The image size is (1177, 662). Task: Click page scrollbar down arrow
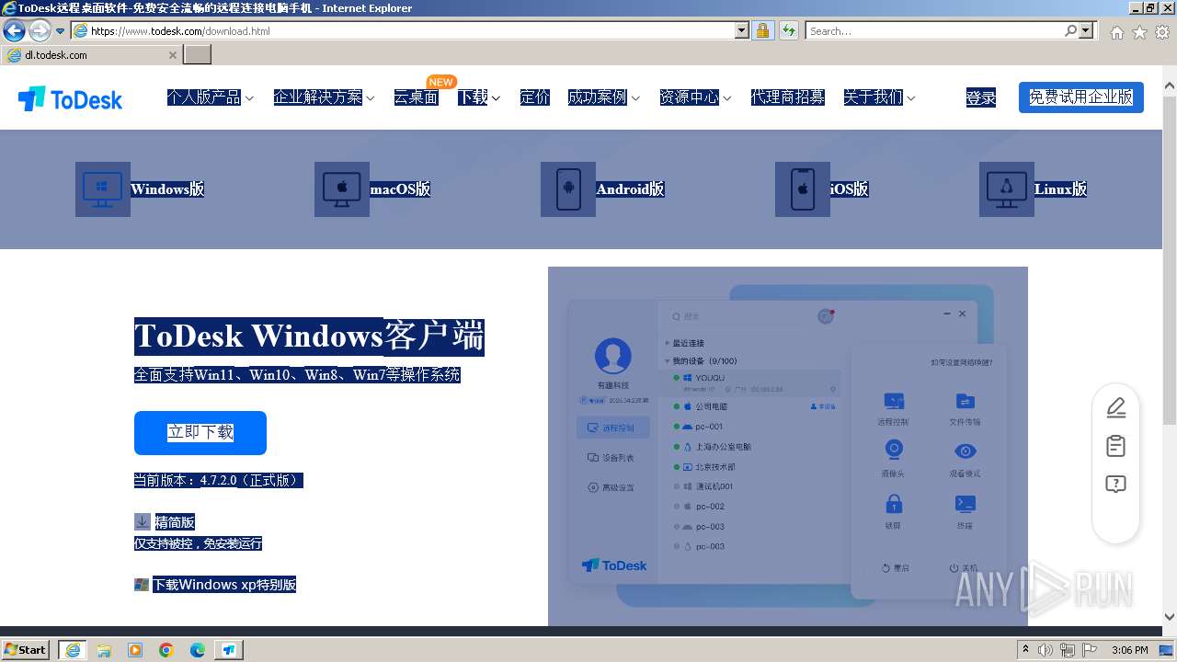[1170, 618]
